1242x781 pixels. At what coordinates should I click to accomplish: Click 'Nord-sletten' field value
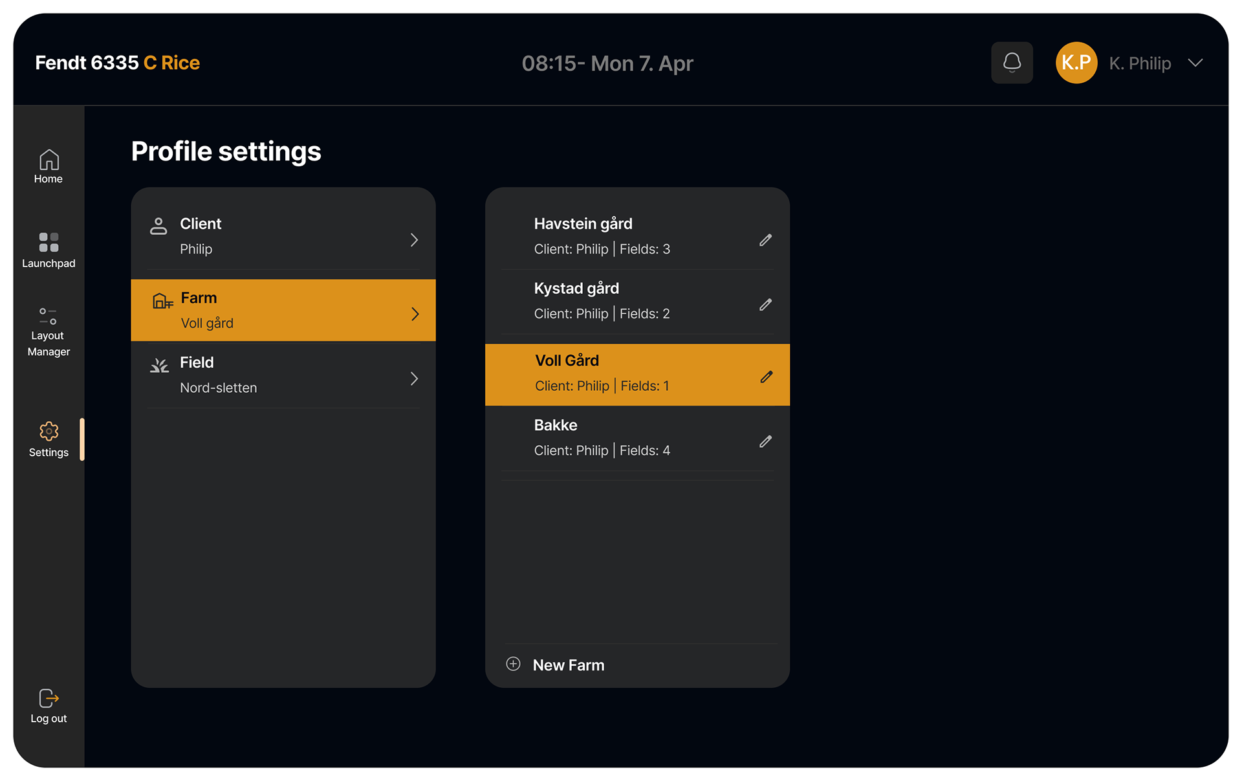click(x=219, y=388)
